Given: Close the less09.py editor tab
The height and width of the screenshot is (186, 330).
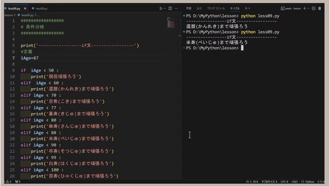Looking at the screenshot, I should (x=25, y=8).
